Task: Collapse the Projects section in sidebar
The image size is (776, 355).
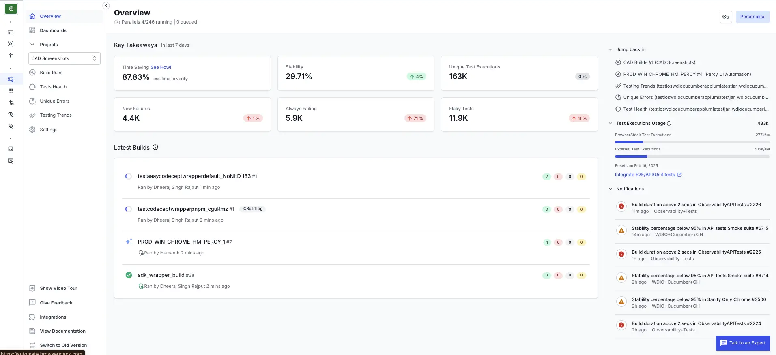Action: pos(32,45)
